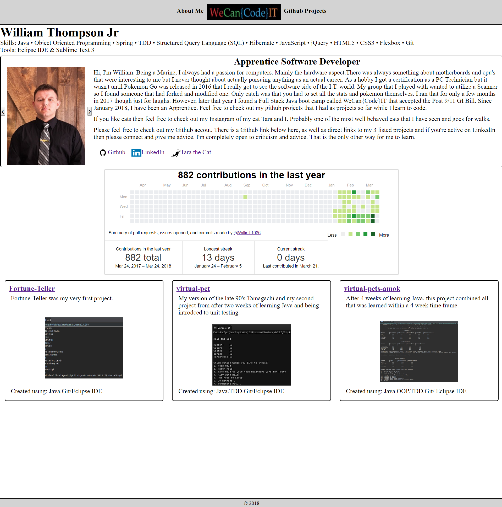Click 'Fortune-Teller was my very first project.' text
The image size is (502, 507).
(62, 298)
